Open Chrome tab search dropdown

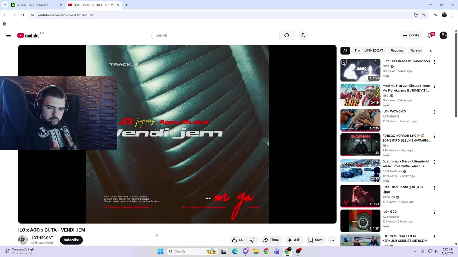(5, 5)
